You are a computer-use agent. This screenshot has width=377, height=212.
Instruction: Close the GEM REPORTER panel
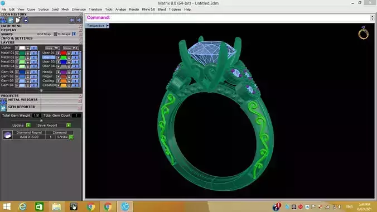click(80, 108)
